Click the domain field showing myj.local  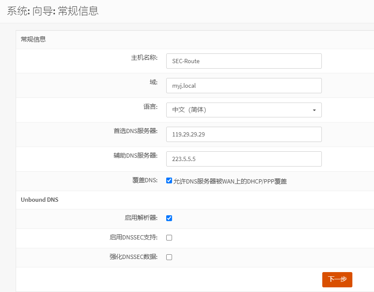(x=244, y=86)
